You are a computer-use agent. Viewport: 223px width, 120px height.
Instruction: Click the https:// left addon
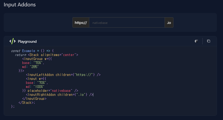pyautogui.click(x=81, y=23)
